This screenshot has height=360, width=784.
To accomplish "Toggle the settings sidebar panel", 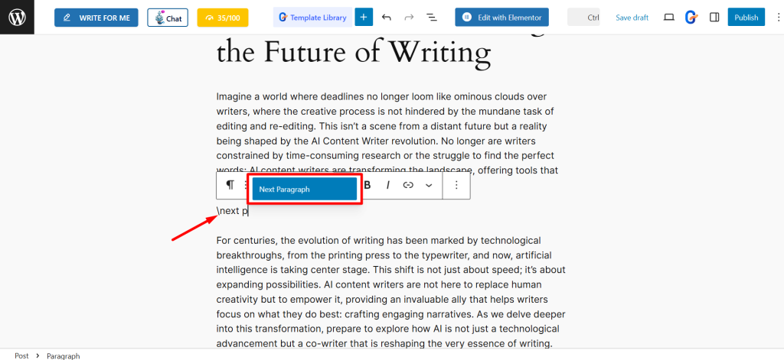I will click(x=714, y=17).
